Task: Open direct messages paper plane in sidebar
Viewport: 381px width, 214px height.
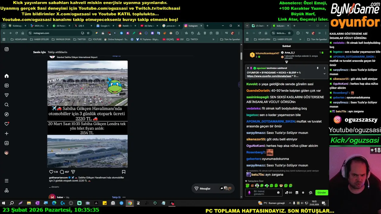Action: click(7, 95)
